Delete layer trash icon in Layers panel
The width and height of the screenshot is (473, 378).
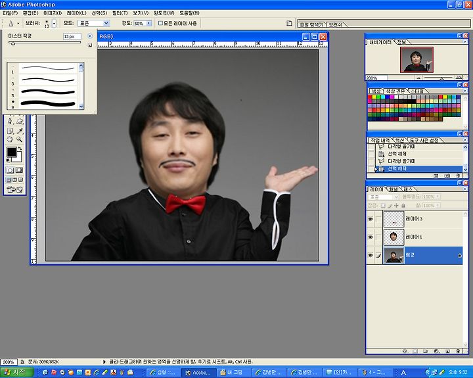[459, 351]
